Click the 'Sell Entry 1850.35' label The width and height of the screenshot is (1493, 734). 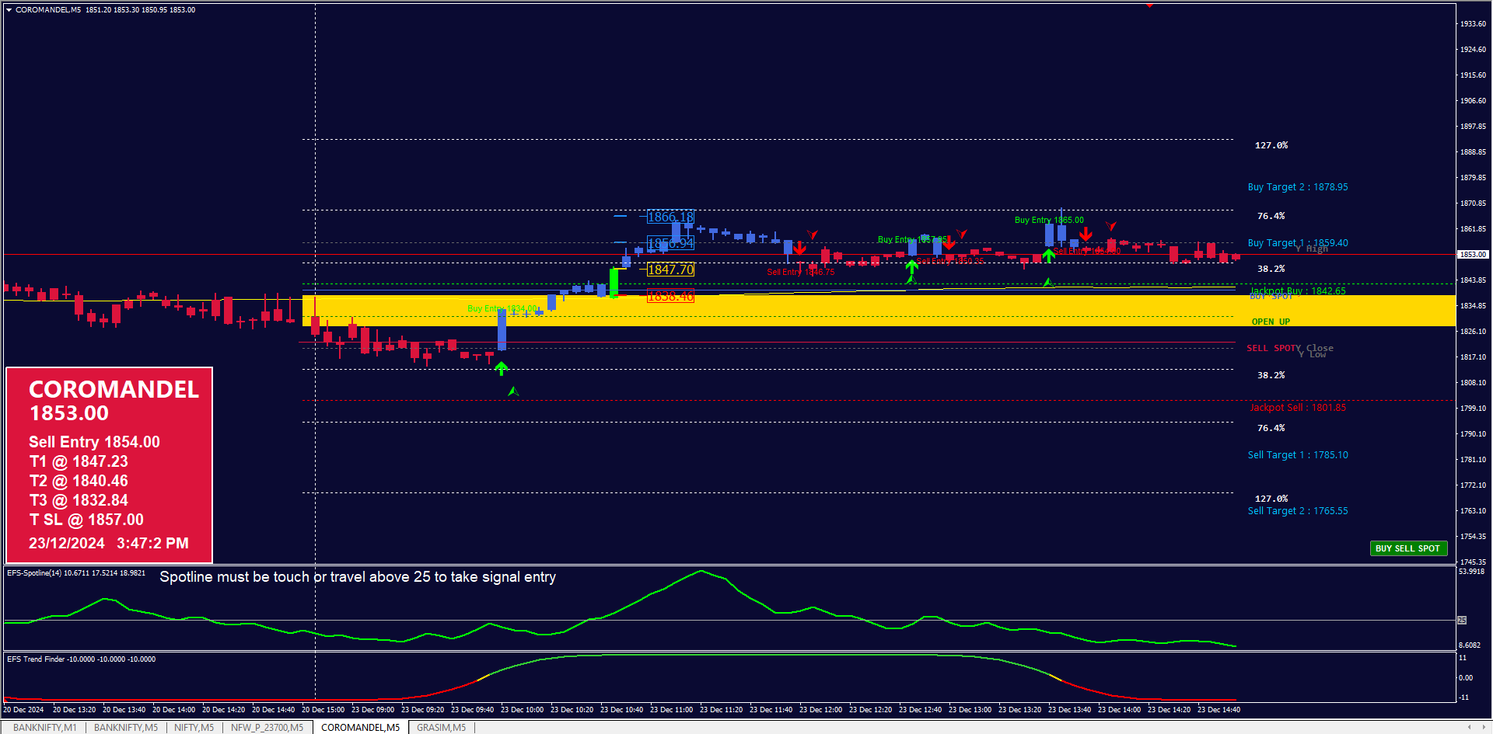950,261
